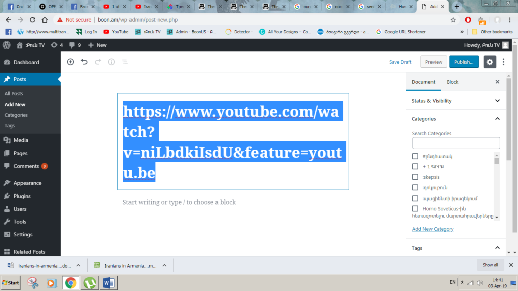Toggle the settings gear sidebar button

pos(490,62)
